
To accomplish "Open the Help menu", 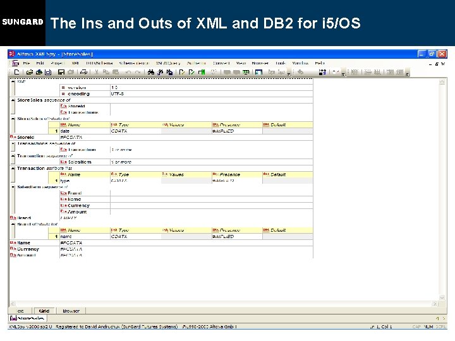I will pyautogui.click(x=320, y=63).
